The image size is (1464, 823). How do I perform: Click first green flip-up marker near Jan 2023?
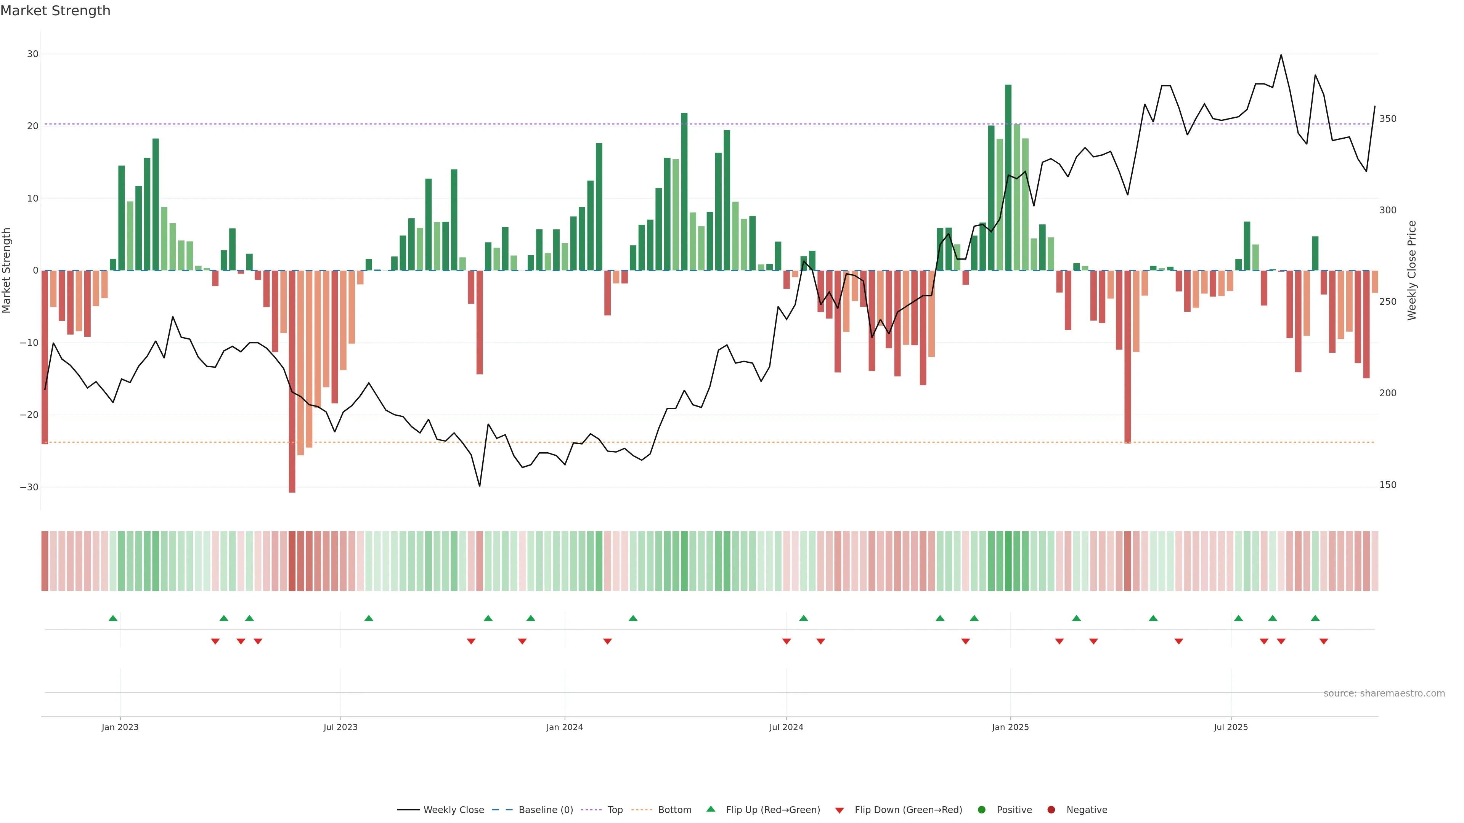coord(113,618)
